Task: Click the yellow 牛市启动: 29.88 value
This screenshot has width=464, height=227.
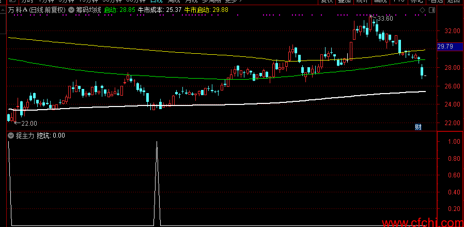Action: tap(206, 10)
